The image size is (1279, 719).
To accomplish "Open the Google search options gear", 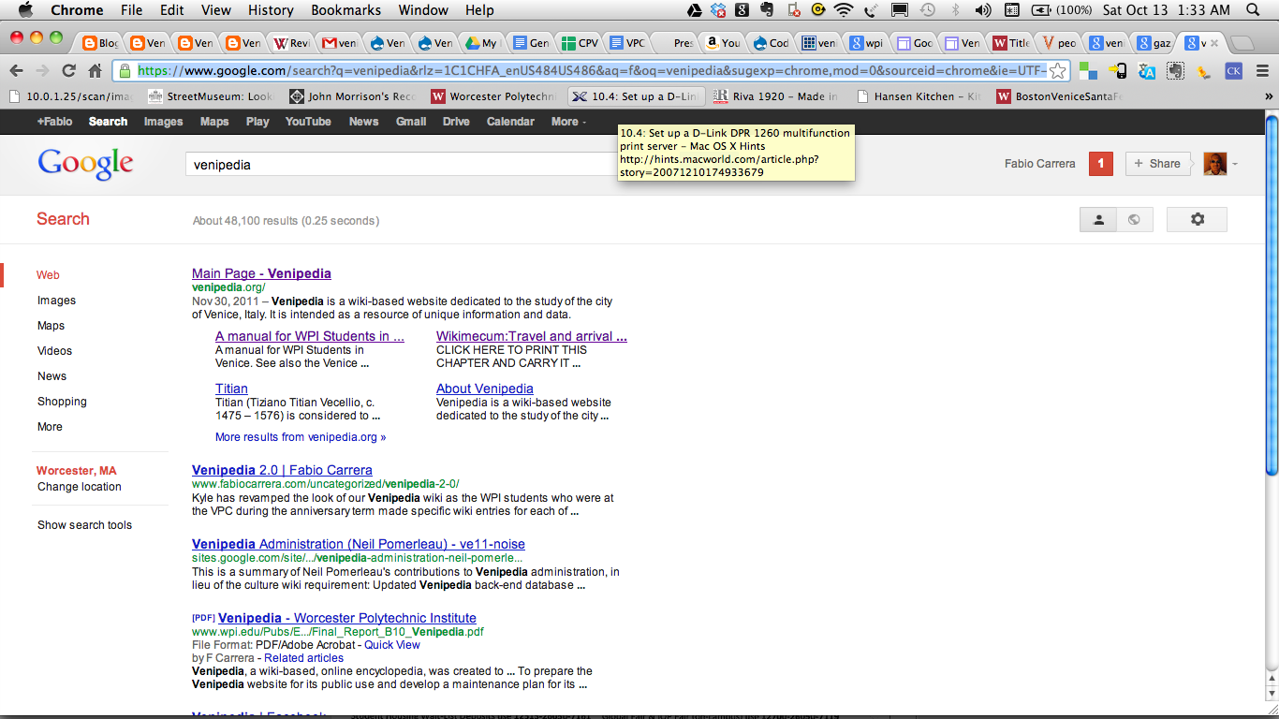I will [x=1197, y=219].
